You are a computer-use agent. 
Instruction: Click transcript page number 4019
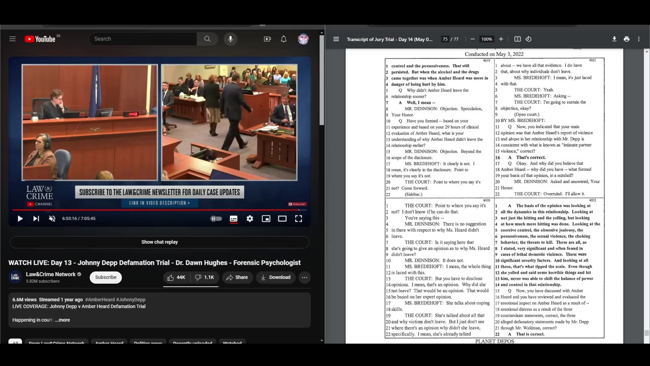(x=486, y=60)
